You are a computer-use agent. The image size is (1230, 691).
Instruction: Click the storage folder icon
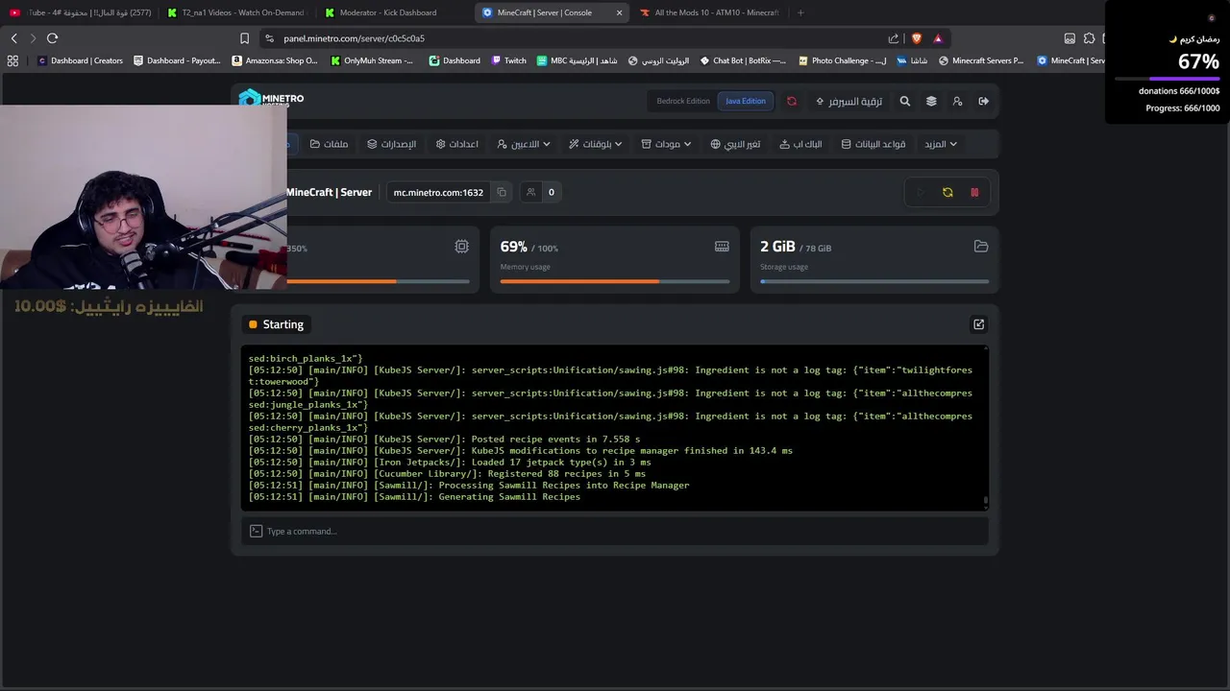981,247
